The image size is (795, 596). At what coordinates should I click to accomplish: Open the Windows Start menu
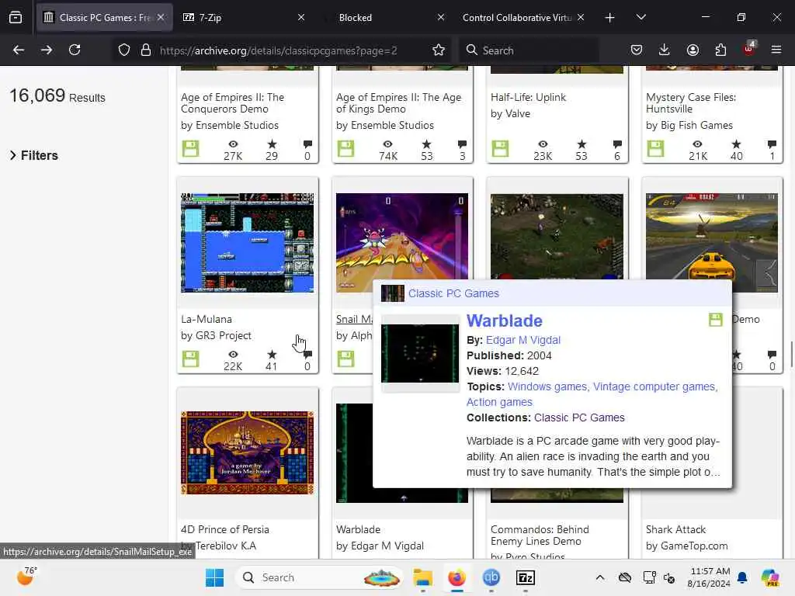214,577
